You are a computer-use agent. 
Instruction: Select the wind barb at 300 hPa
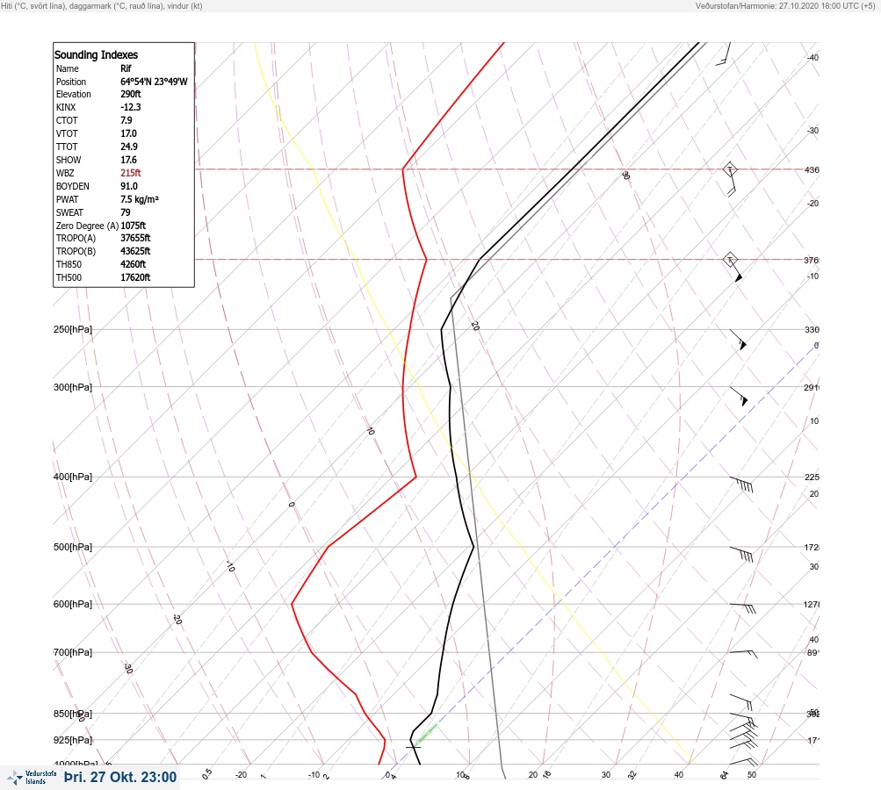pyautogui.click(x=739, y=396)
